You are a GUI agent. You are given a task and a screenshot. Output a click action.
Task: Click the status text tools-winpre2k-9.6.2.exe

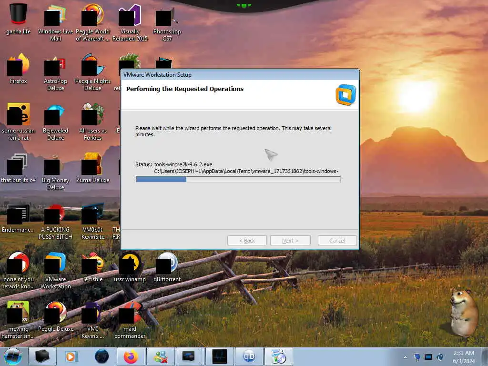[x=183, y=164]
